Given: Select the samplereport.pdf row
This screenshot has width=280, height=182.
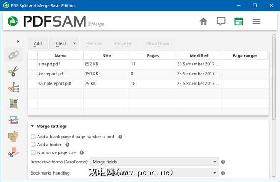Looking at the screenshot, I should coord(148,84).
